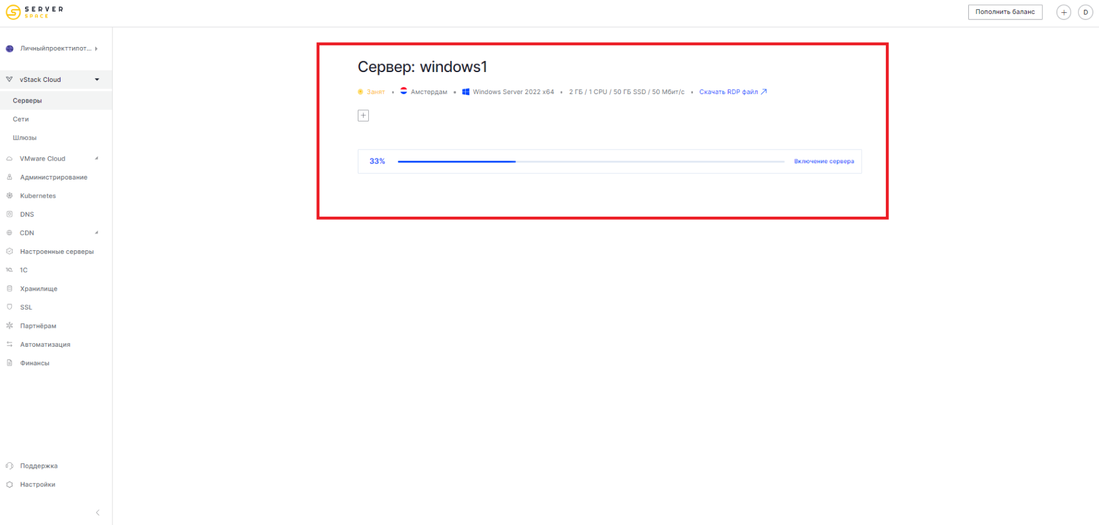This screenshot has height=525, width=1099.
Task: Go to DNS menu item
Action: [x=27, y=214]
